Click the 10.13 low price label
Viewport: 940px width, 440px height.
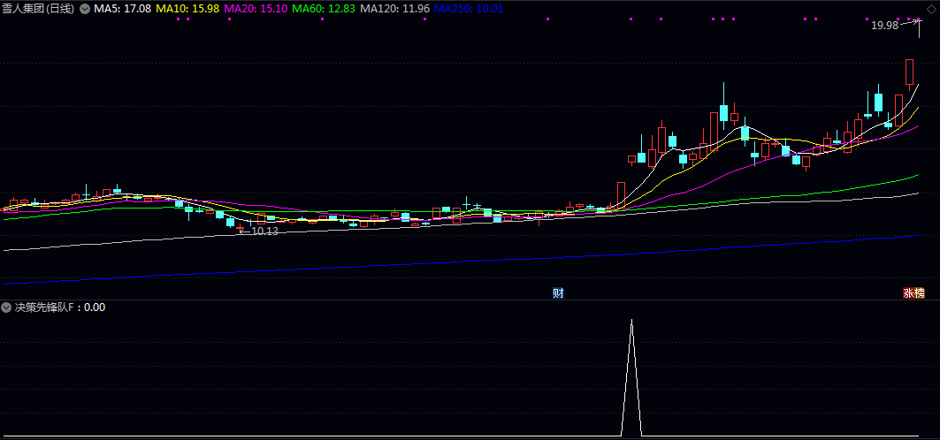264,231
